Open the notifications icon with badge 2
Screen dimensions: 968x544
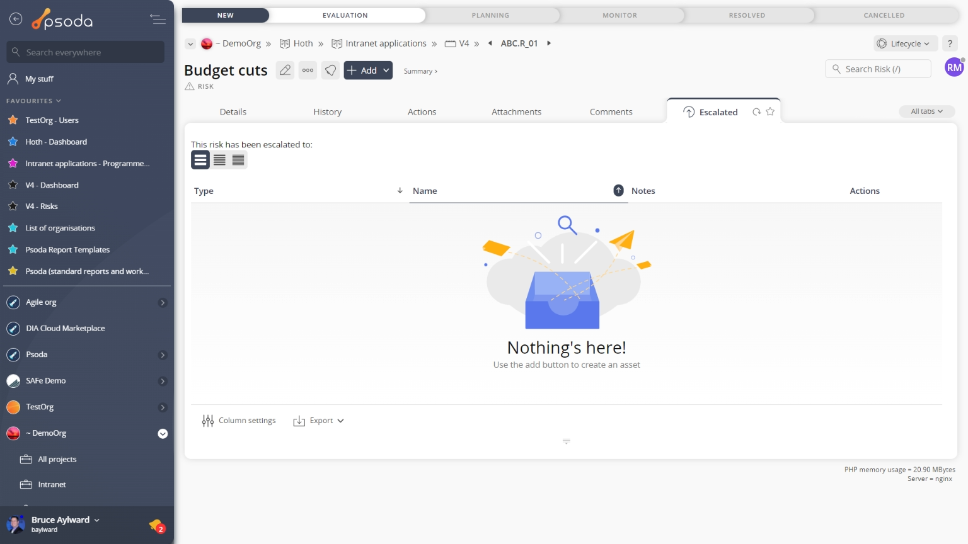point(156,525)
